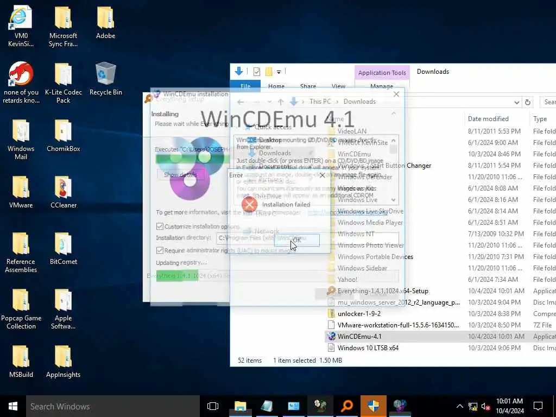Click Show details in Everything setup
556x417 pixels.
tap(180, 174)
